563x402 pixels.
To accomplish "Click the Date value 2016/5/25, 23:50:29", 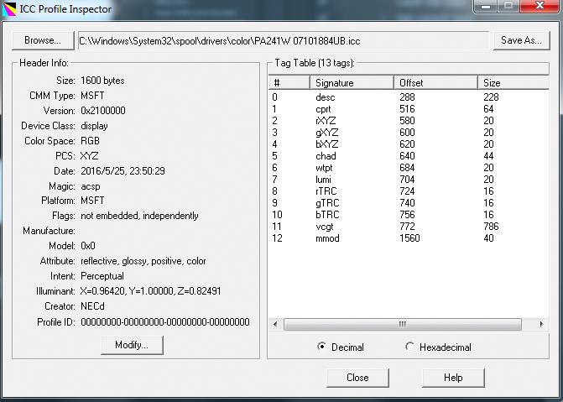I will [123, 171].
